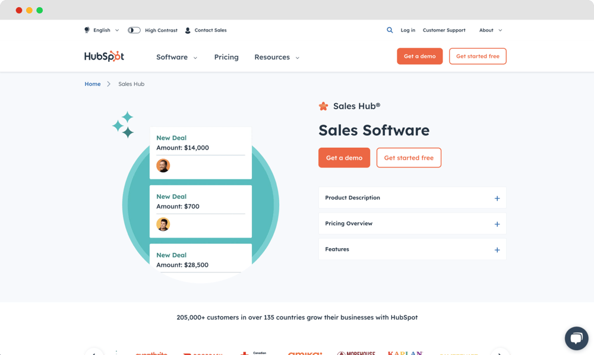Click the yellow traffic light window control

[x=29, y=10]
